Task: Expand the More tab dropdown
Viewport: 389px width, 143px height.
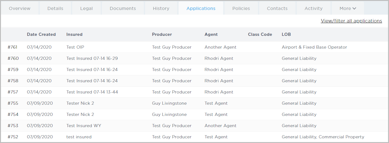Action: [348, 8]
